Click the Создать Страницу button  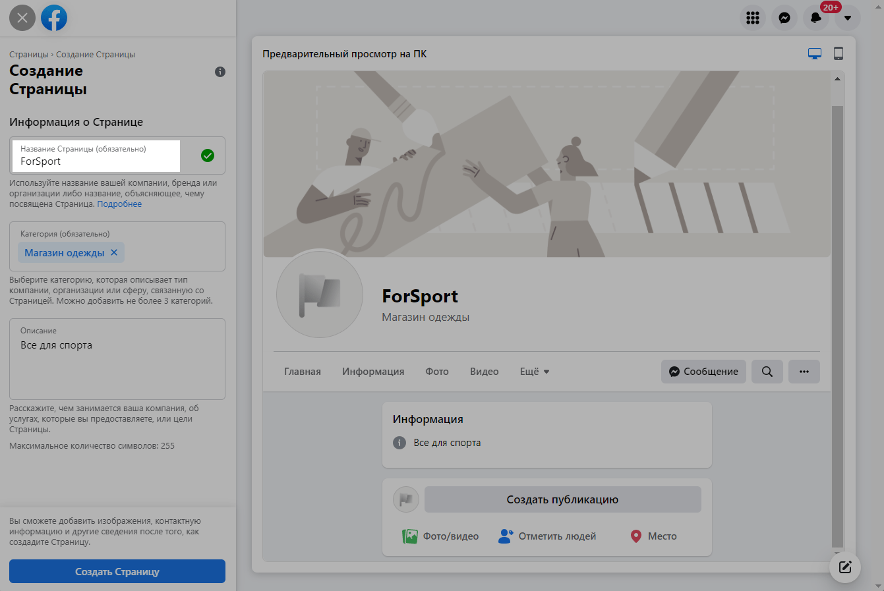point(117,571)
